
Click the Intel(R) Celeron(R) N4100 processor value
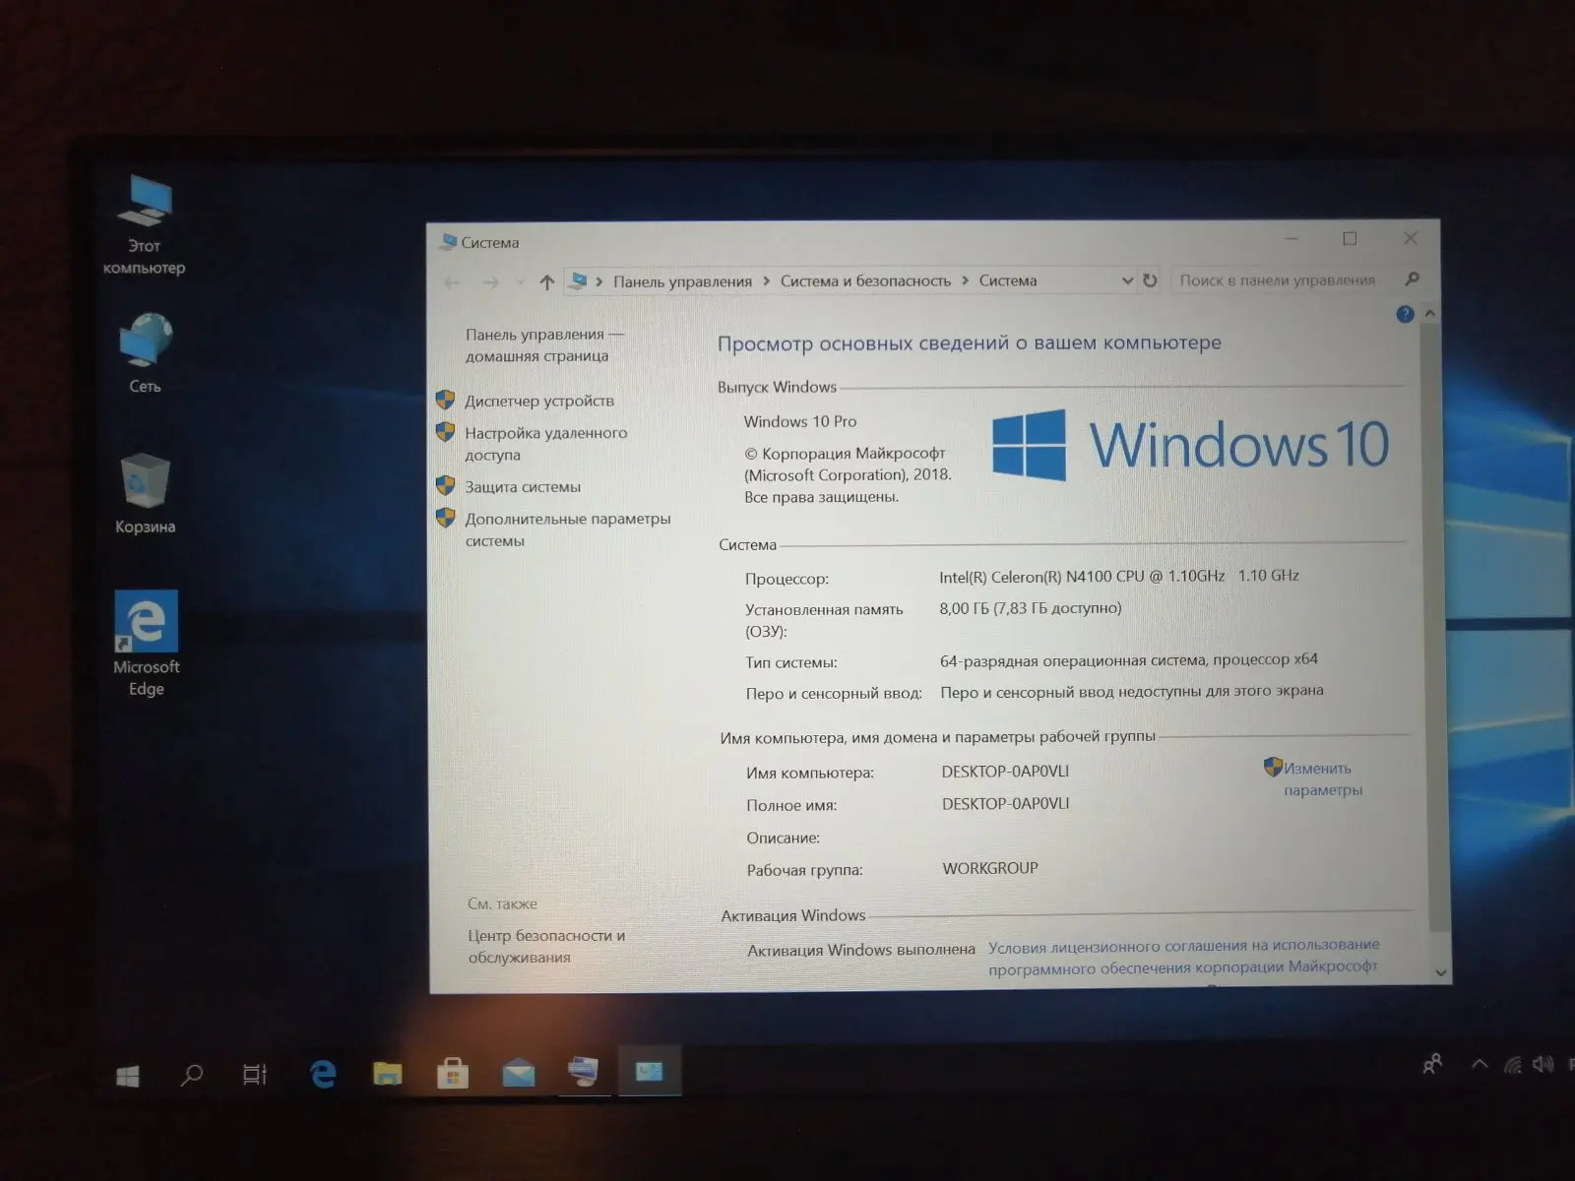pos(1119,576)
